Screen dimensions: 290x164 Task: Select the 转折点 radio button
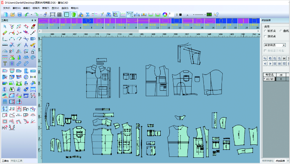265,31
